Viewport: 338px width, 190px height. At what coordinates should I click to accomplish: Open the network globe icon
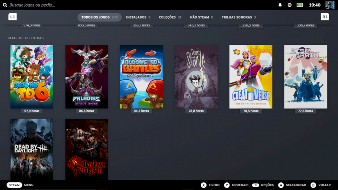click(289, 5)
